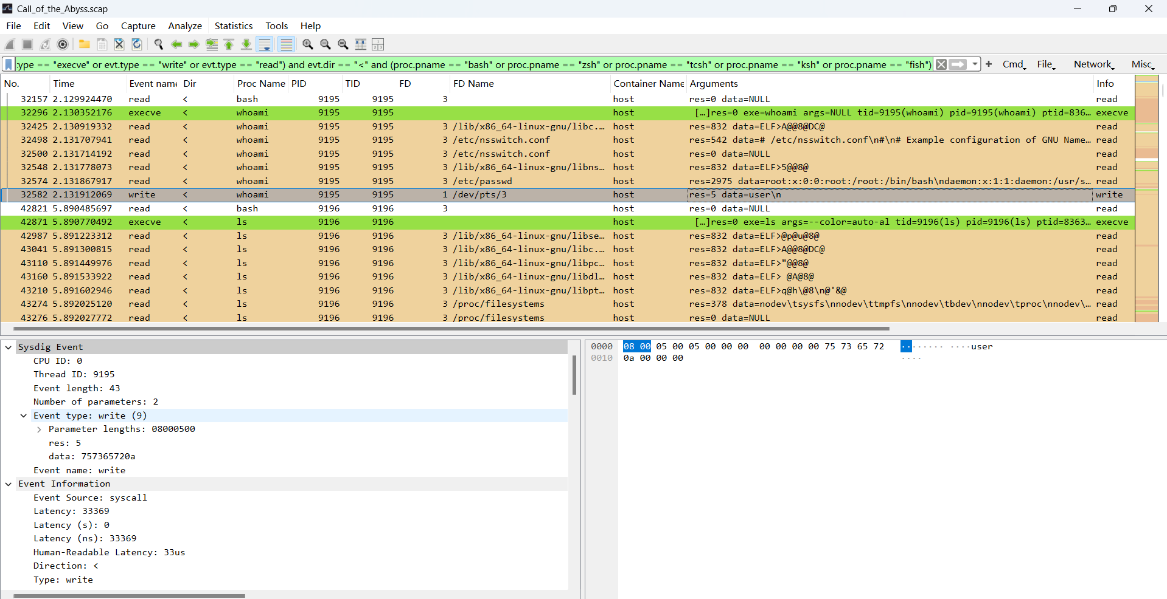Click the find event magnifier icon
Screen dimensions: 1167x599
click(x=159, y=44)
